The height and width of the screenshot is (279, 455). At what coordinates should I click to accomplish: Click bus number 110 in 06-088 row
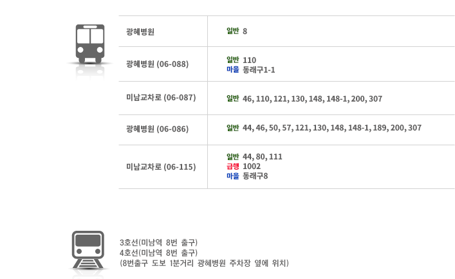[x=249, y=60]
